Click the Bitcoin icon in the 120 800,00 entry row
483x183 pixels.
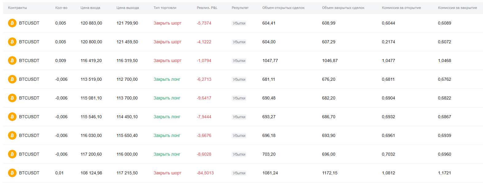point(12,42)
